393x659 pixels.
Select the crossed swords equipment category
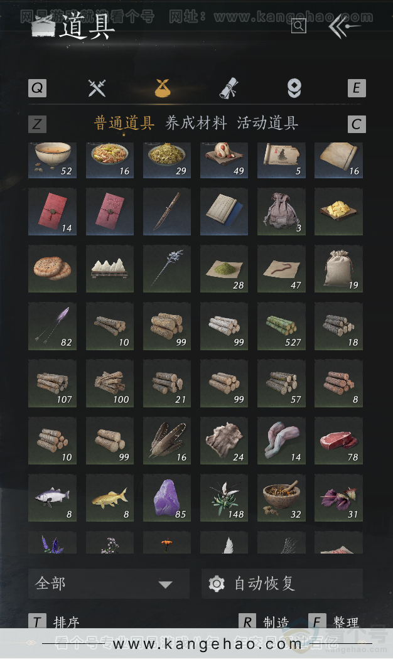point(97,88)
